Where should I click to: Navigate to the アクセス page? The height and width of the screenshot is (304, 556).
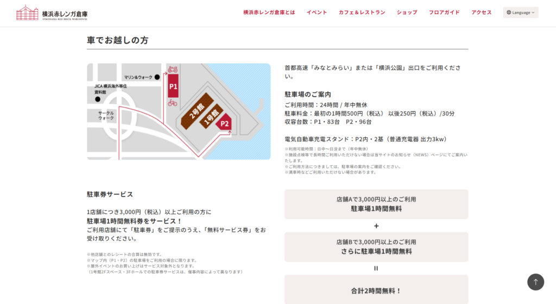[x=481, y=12]
